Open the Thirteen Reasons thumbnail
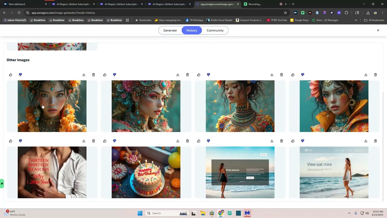Image resolution: width=387 pixels, height=218 pixels. (52, 173)
